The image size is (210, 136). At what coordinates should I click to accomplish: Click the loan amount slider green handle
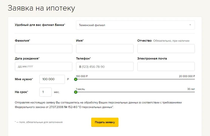76,79
